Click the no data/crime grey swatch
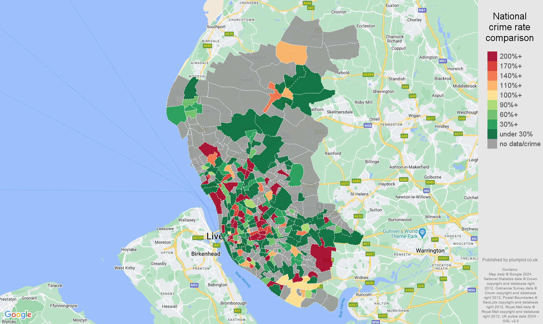This screenshot has height=324, width=543. point(492,144)
